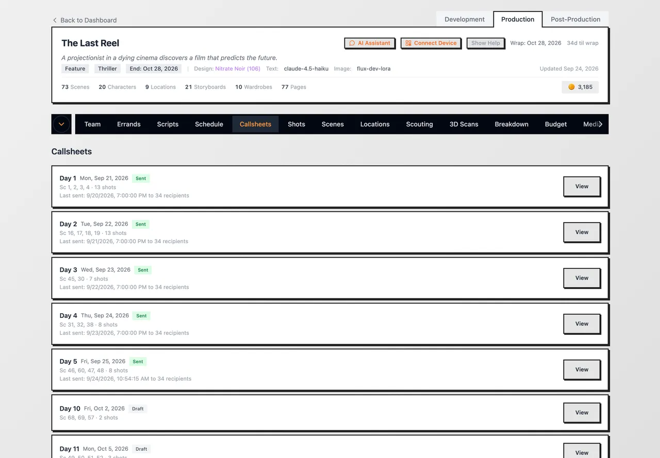Select the Production tab
The image size is (660, 458).
click(518, 19)
